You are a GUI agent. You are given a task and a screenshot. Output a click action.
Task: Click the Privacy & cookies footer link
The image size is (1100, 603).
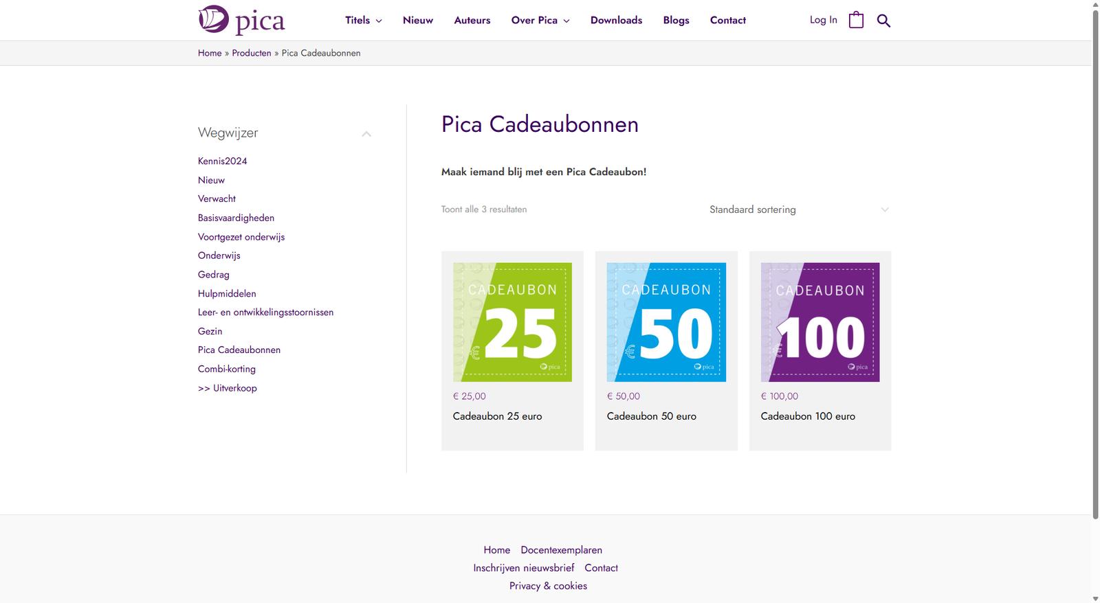pyautogui.click(x=548, y=586)
